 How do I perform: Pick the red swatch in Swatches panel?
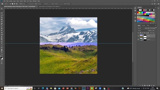coord(138,13)
